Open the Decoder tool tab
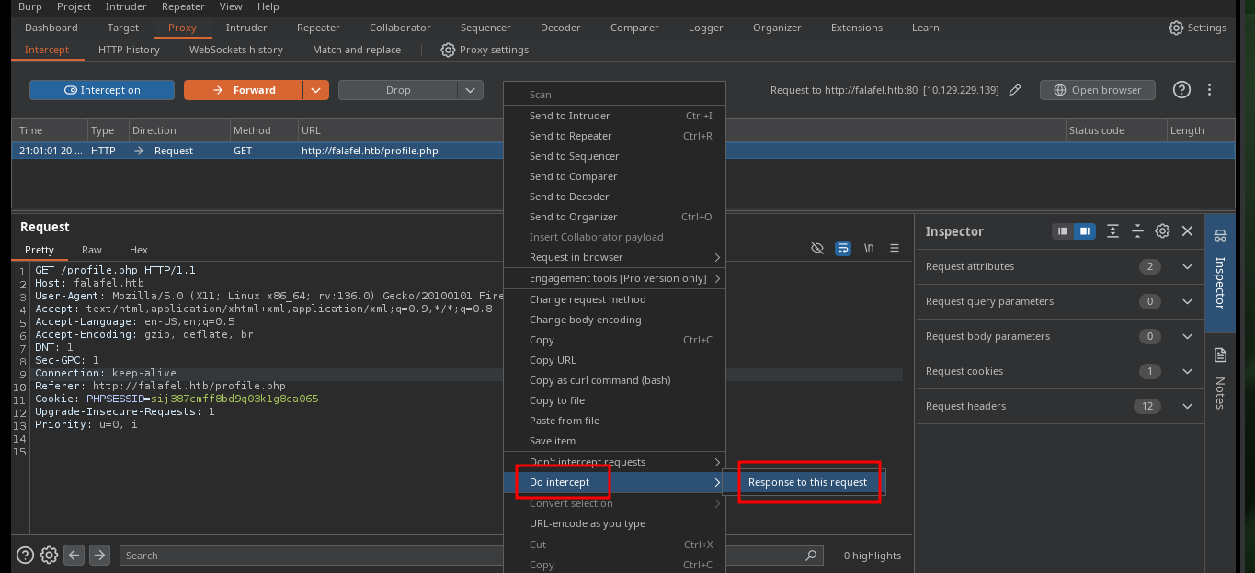This screenshot has height=573, width=1255. point(561,28)
